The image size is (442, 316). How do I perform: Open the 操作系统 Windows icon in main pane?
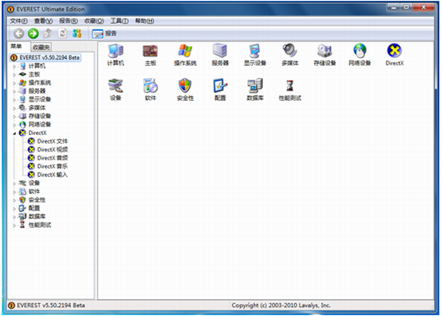(185, 55)
